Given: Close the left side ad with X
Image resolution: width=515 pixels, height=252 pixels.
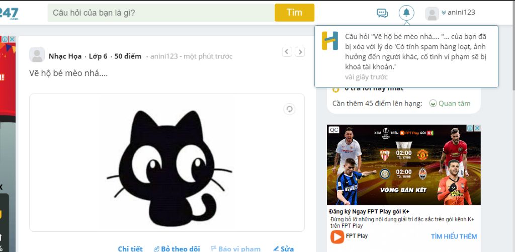Looking at the screenshot, I should click(12, 39).
